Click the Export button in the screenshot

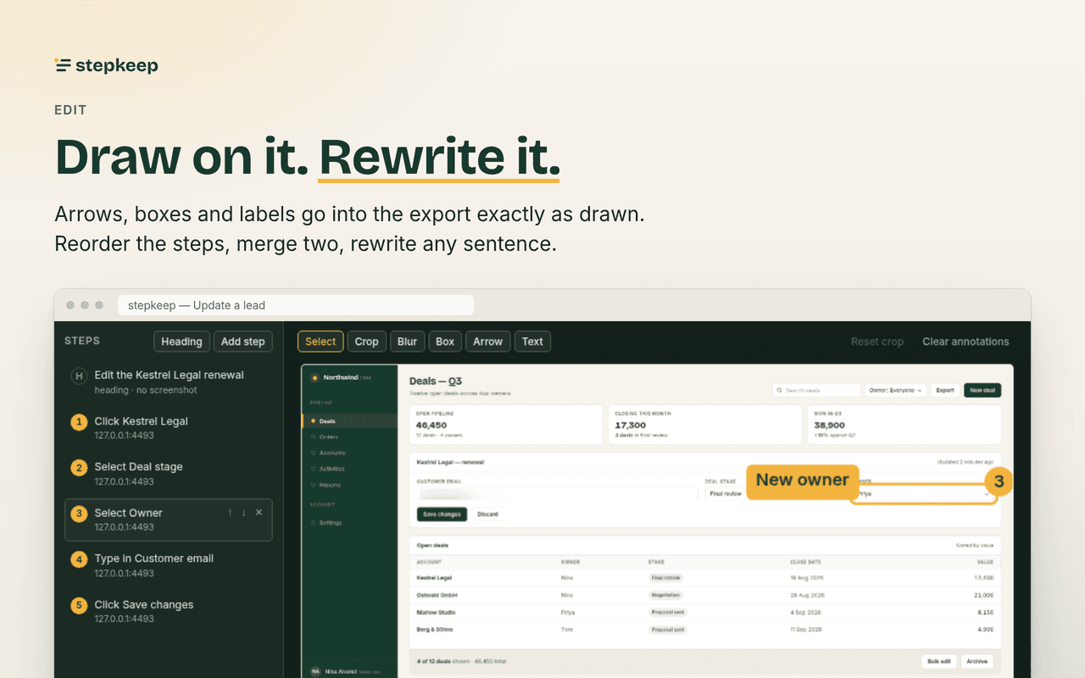(x=944, y=391)
